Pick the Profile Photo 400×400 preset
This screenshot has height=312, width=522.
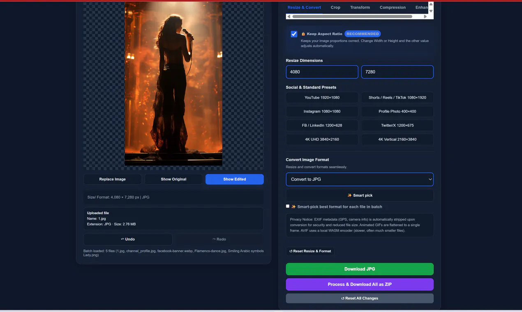point(397,112)
